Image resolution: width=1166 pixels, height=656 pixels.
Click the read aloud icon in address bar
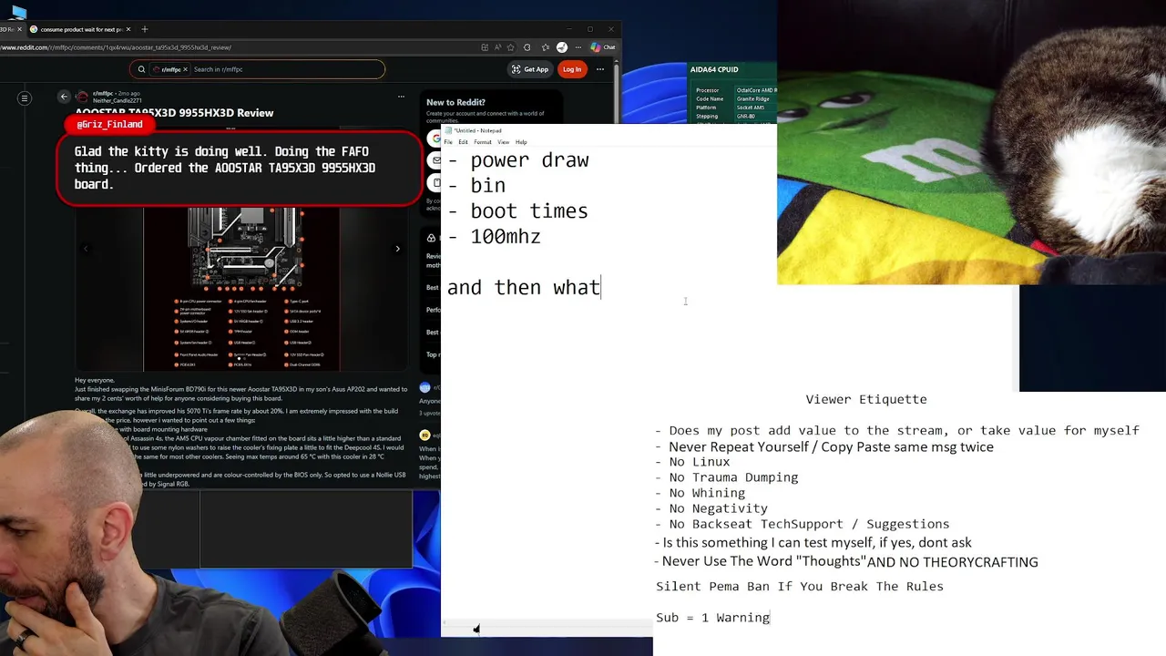498,47
